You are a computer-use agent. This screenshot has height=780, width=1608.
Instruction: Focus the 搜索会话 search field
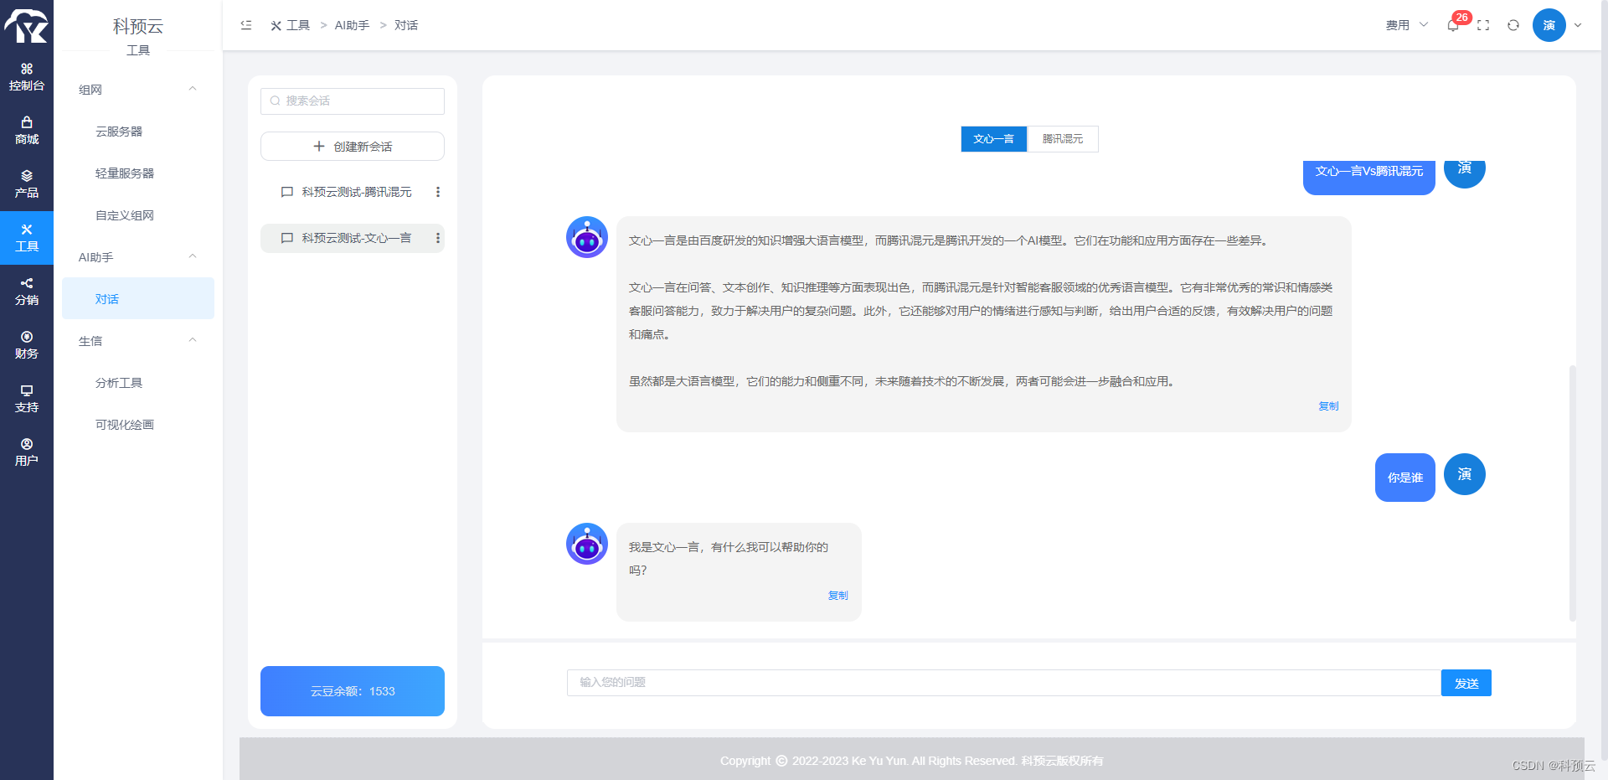tap(353, 101)
